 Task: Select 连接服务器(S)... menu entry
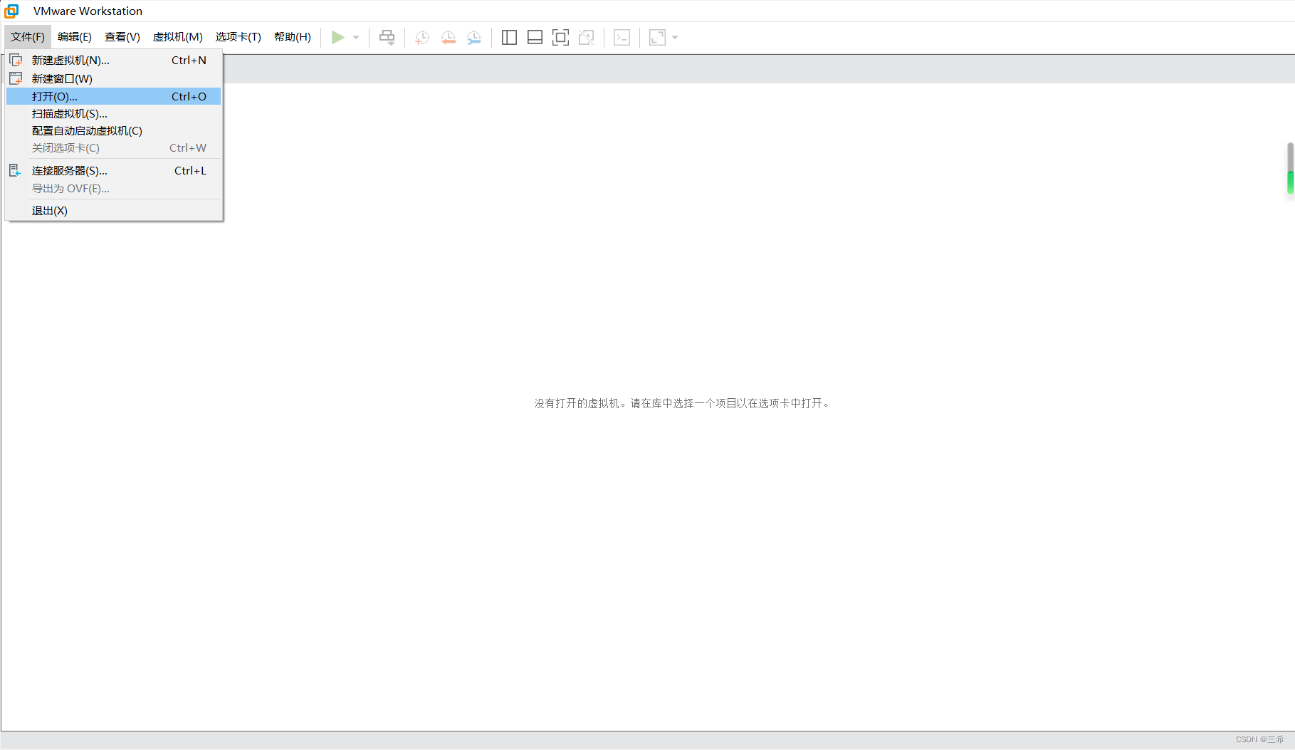pos(114,170)
